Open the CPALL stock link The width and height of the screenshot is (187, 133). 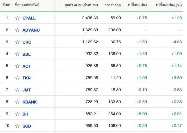point(29,18)
